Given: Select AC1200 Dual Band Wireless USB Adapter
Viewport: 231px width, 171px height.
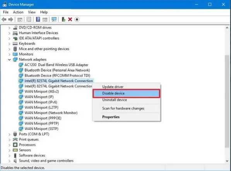Looking at the screenshot, I should click(x=56, y=65).
